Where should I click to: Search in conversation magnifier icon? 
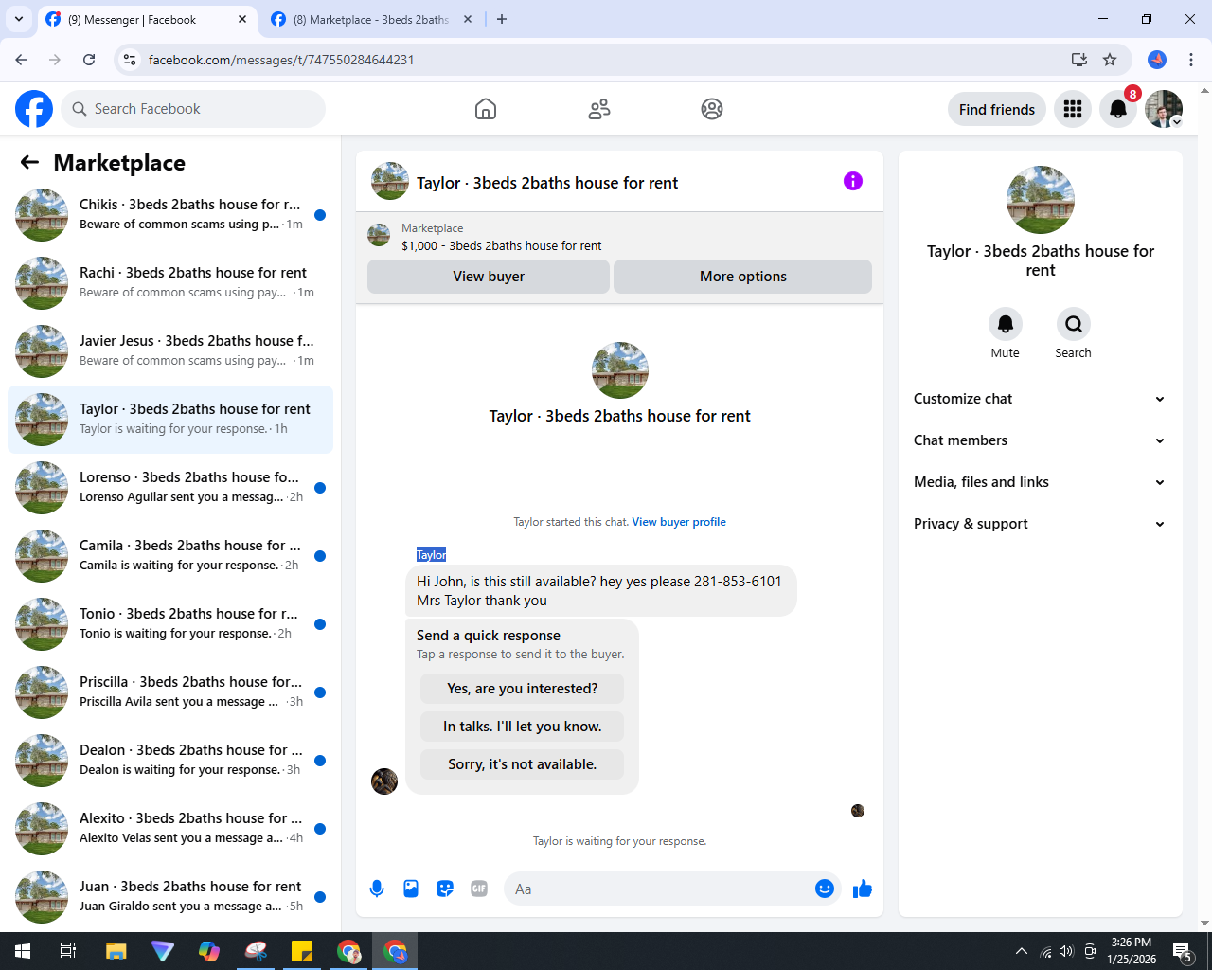pos(1074,324)
